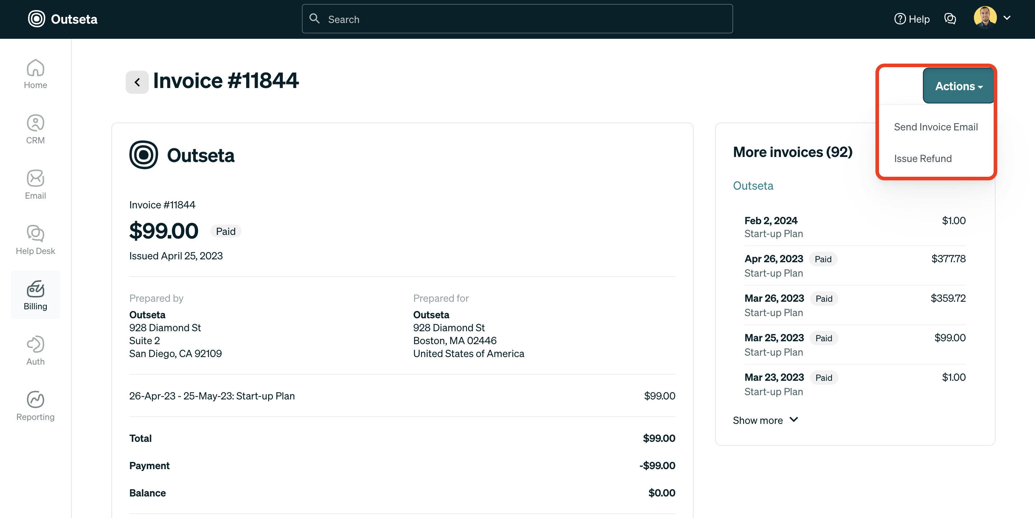Open the Home section from the sidebar
Screen dimensions: 1035x518
35,74
